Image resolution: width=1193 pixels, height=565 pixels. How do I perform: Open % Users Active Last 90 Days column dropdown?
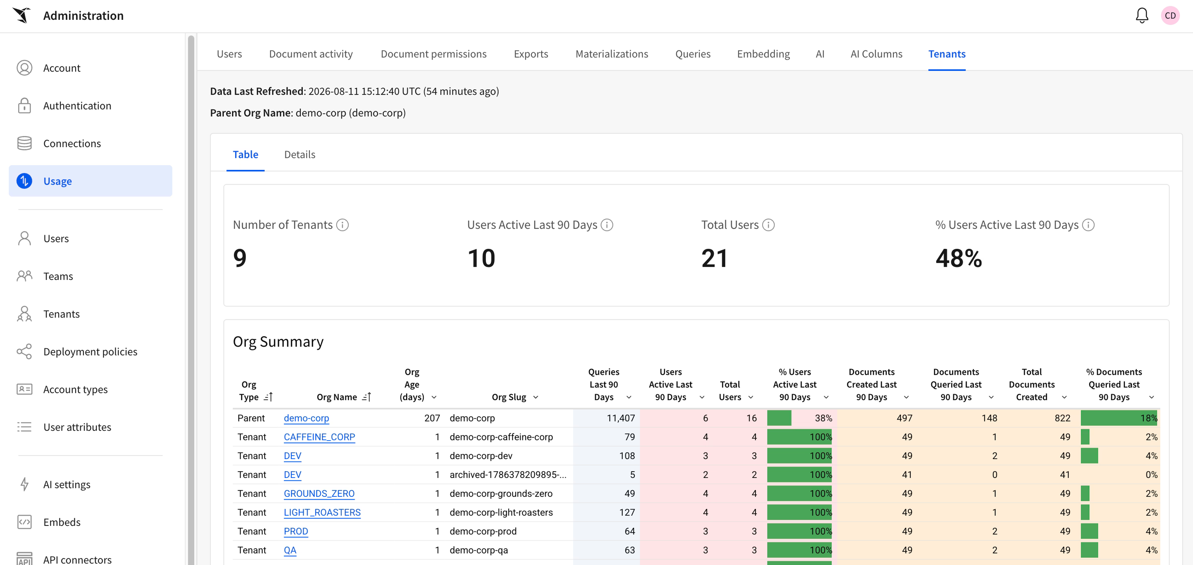pos(826,397)
